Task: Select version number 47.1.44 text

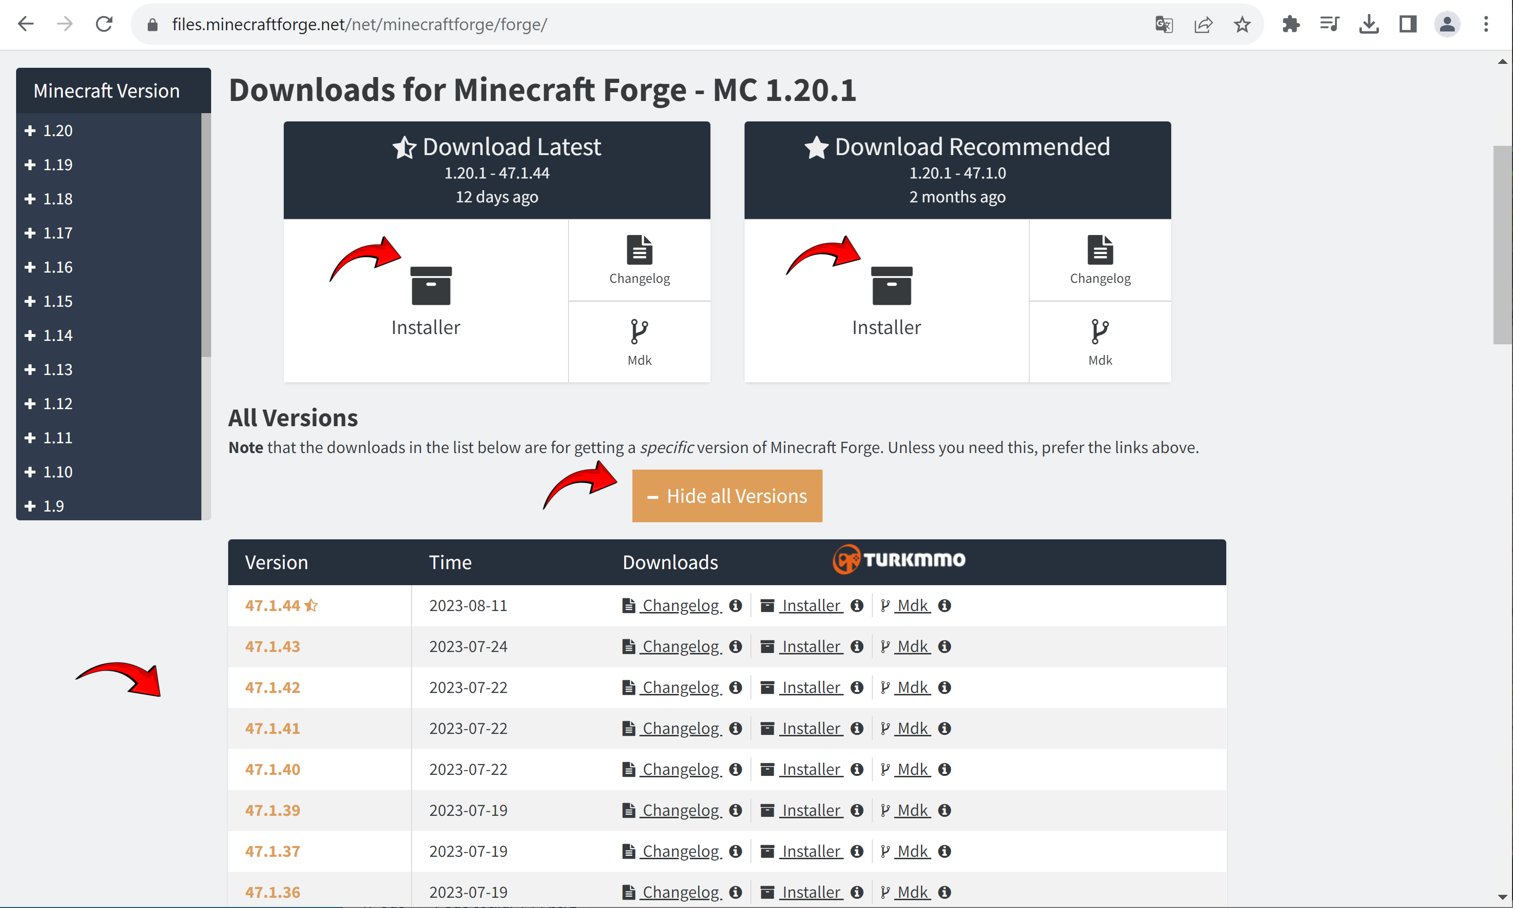Action: point(272,605)
